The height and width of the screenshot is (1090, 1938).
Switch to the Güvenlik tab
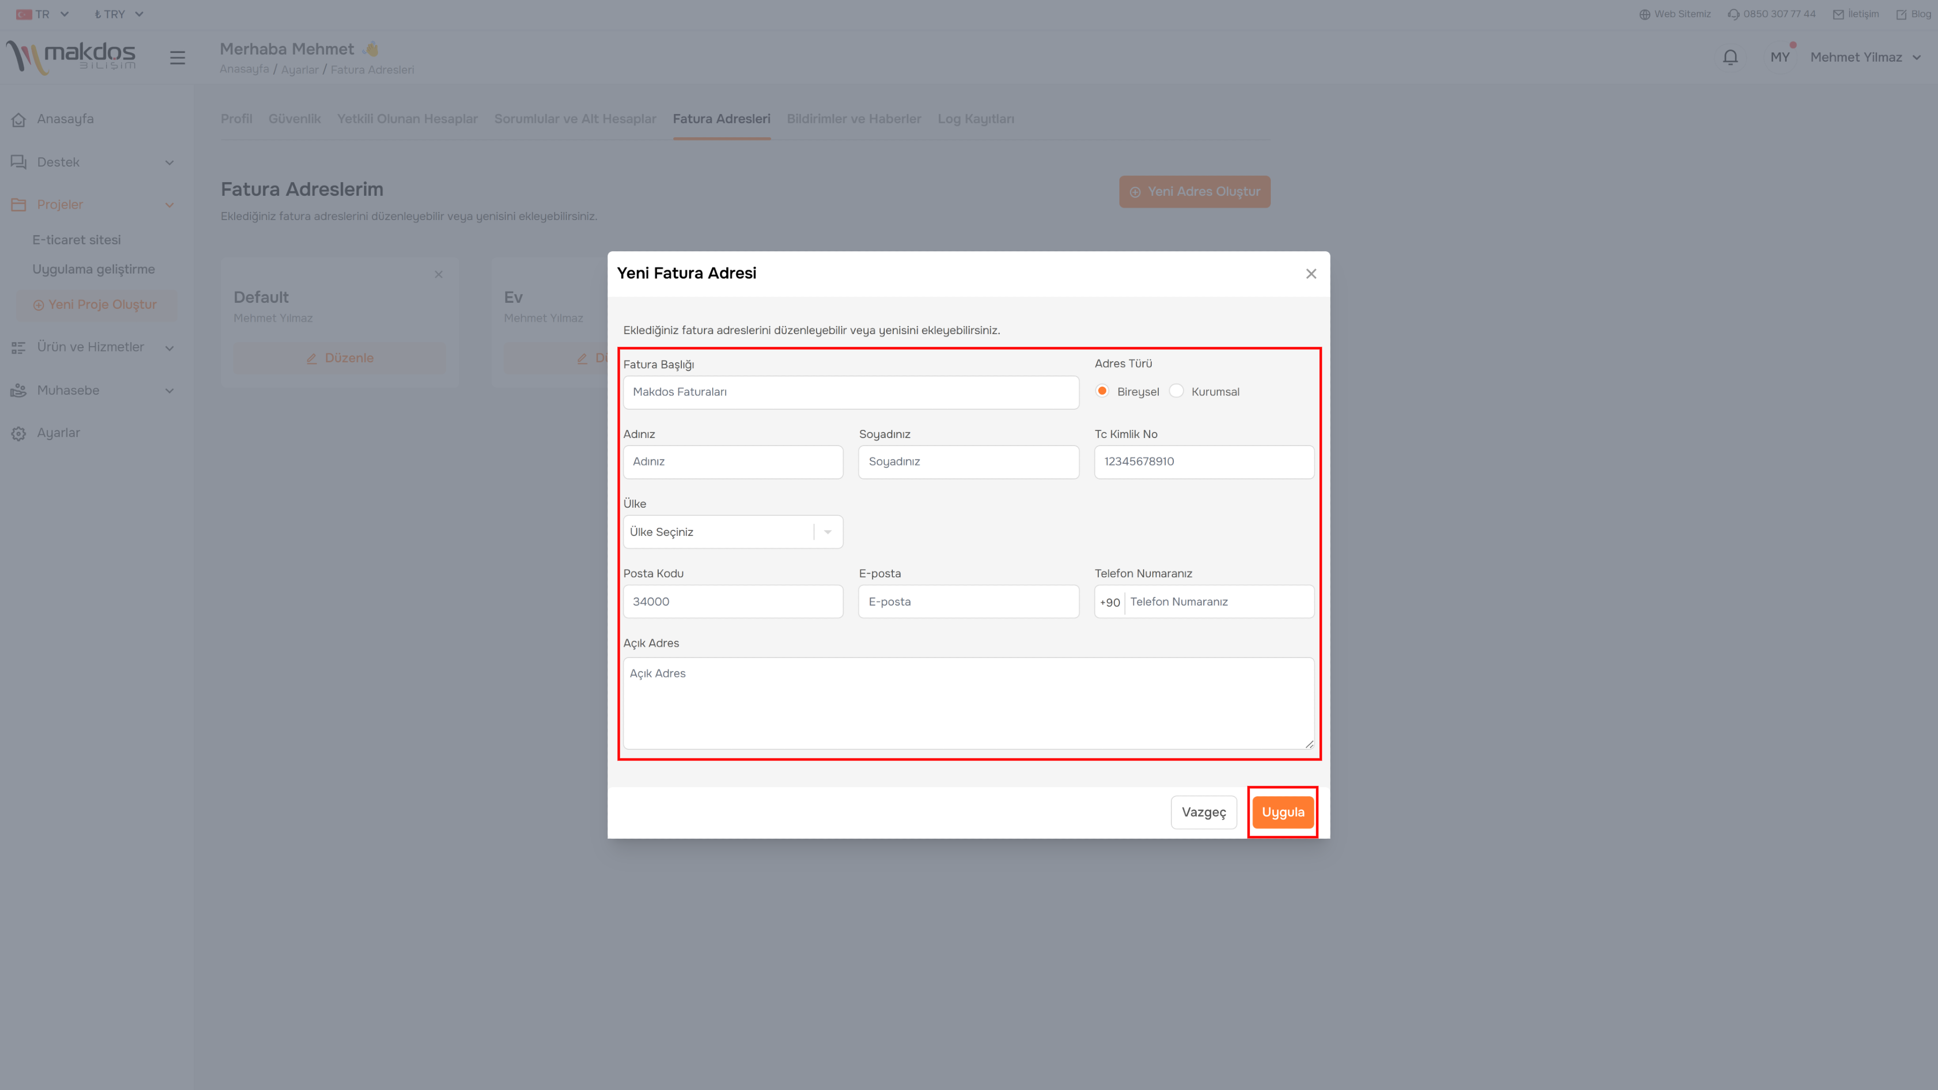294,119
